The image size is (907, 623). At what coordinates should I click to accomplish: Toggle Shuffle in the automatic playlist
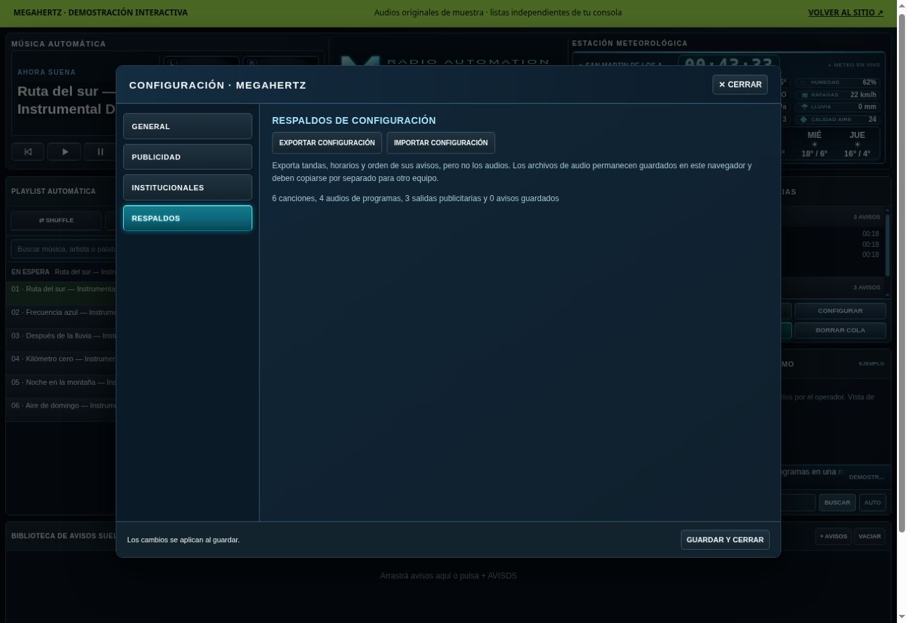click(57, 220)
